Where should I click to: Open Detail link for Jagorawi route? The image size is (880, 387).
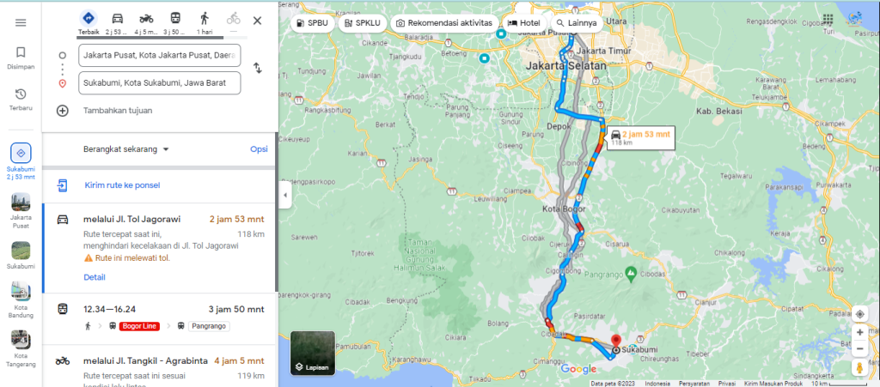coord(95,277)
